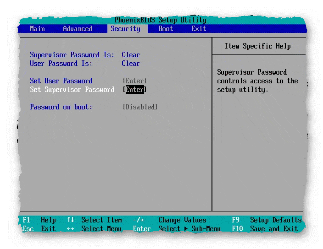Click Clear status for User Password

[131, 63]
